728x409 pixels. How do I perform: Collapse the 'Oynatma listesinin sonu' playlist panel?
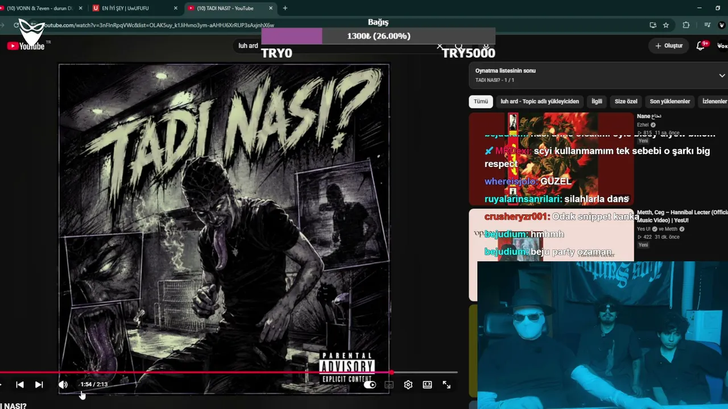722,76
